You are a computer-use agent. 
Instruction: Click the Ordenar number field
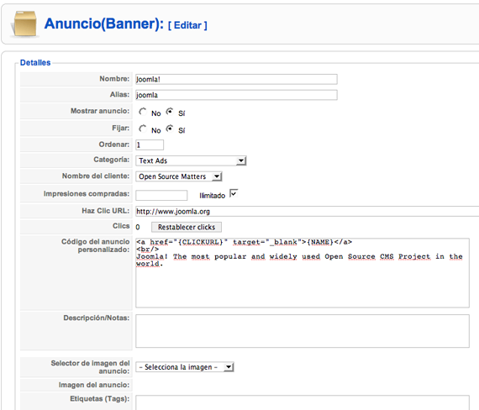pyautogui.click(x=150, y=145)
